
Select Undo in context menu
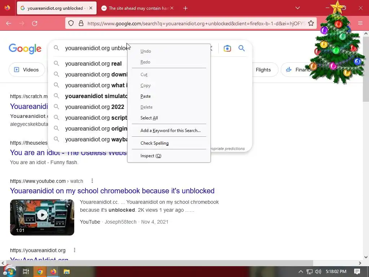pos(169,51)
